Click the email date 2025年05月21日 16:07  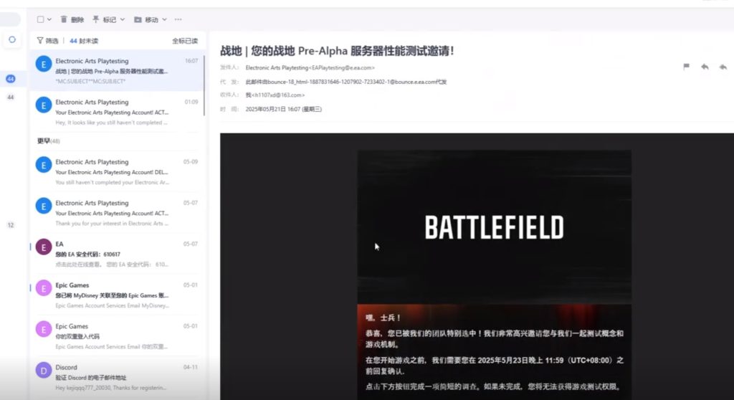[x=284, y=109]
